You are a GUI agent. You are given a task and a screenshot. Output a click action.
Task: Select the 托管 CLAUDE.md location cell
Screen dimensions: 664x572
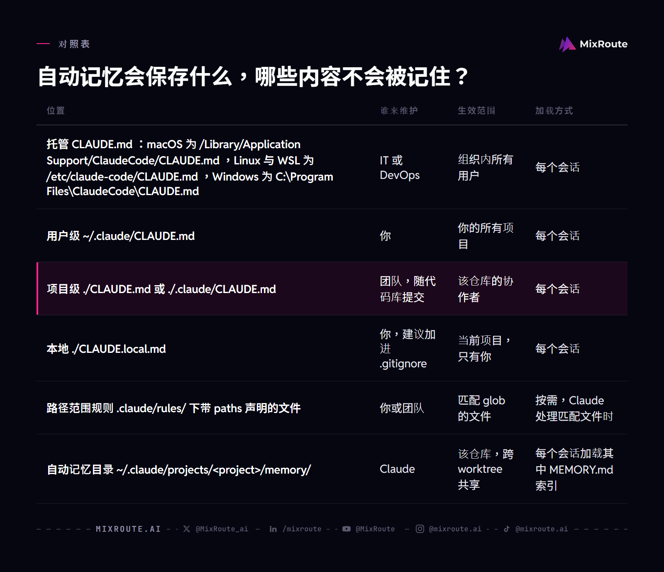(x=190, y=168)
